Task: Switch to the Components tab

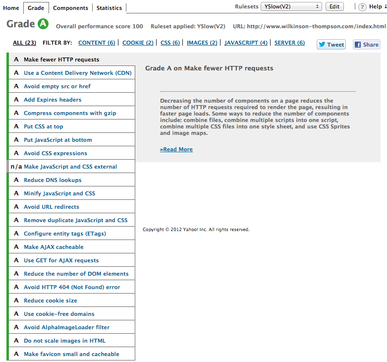Action: [70, 8]
